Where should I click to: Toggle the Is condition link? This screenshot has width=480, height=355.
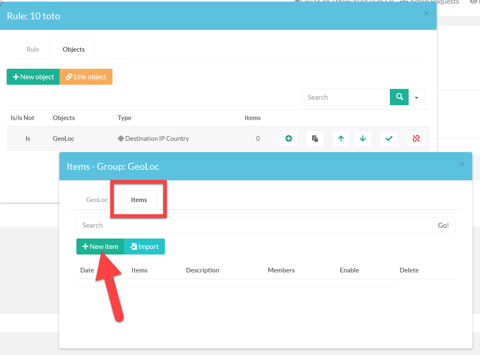(28, 139)
